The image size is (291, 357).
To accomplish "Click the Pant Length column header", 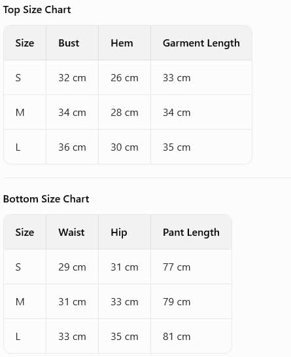I will [x=191, y=233].
